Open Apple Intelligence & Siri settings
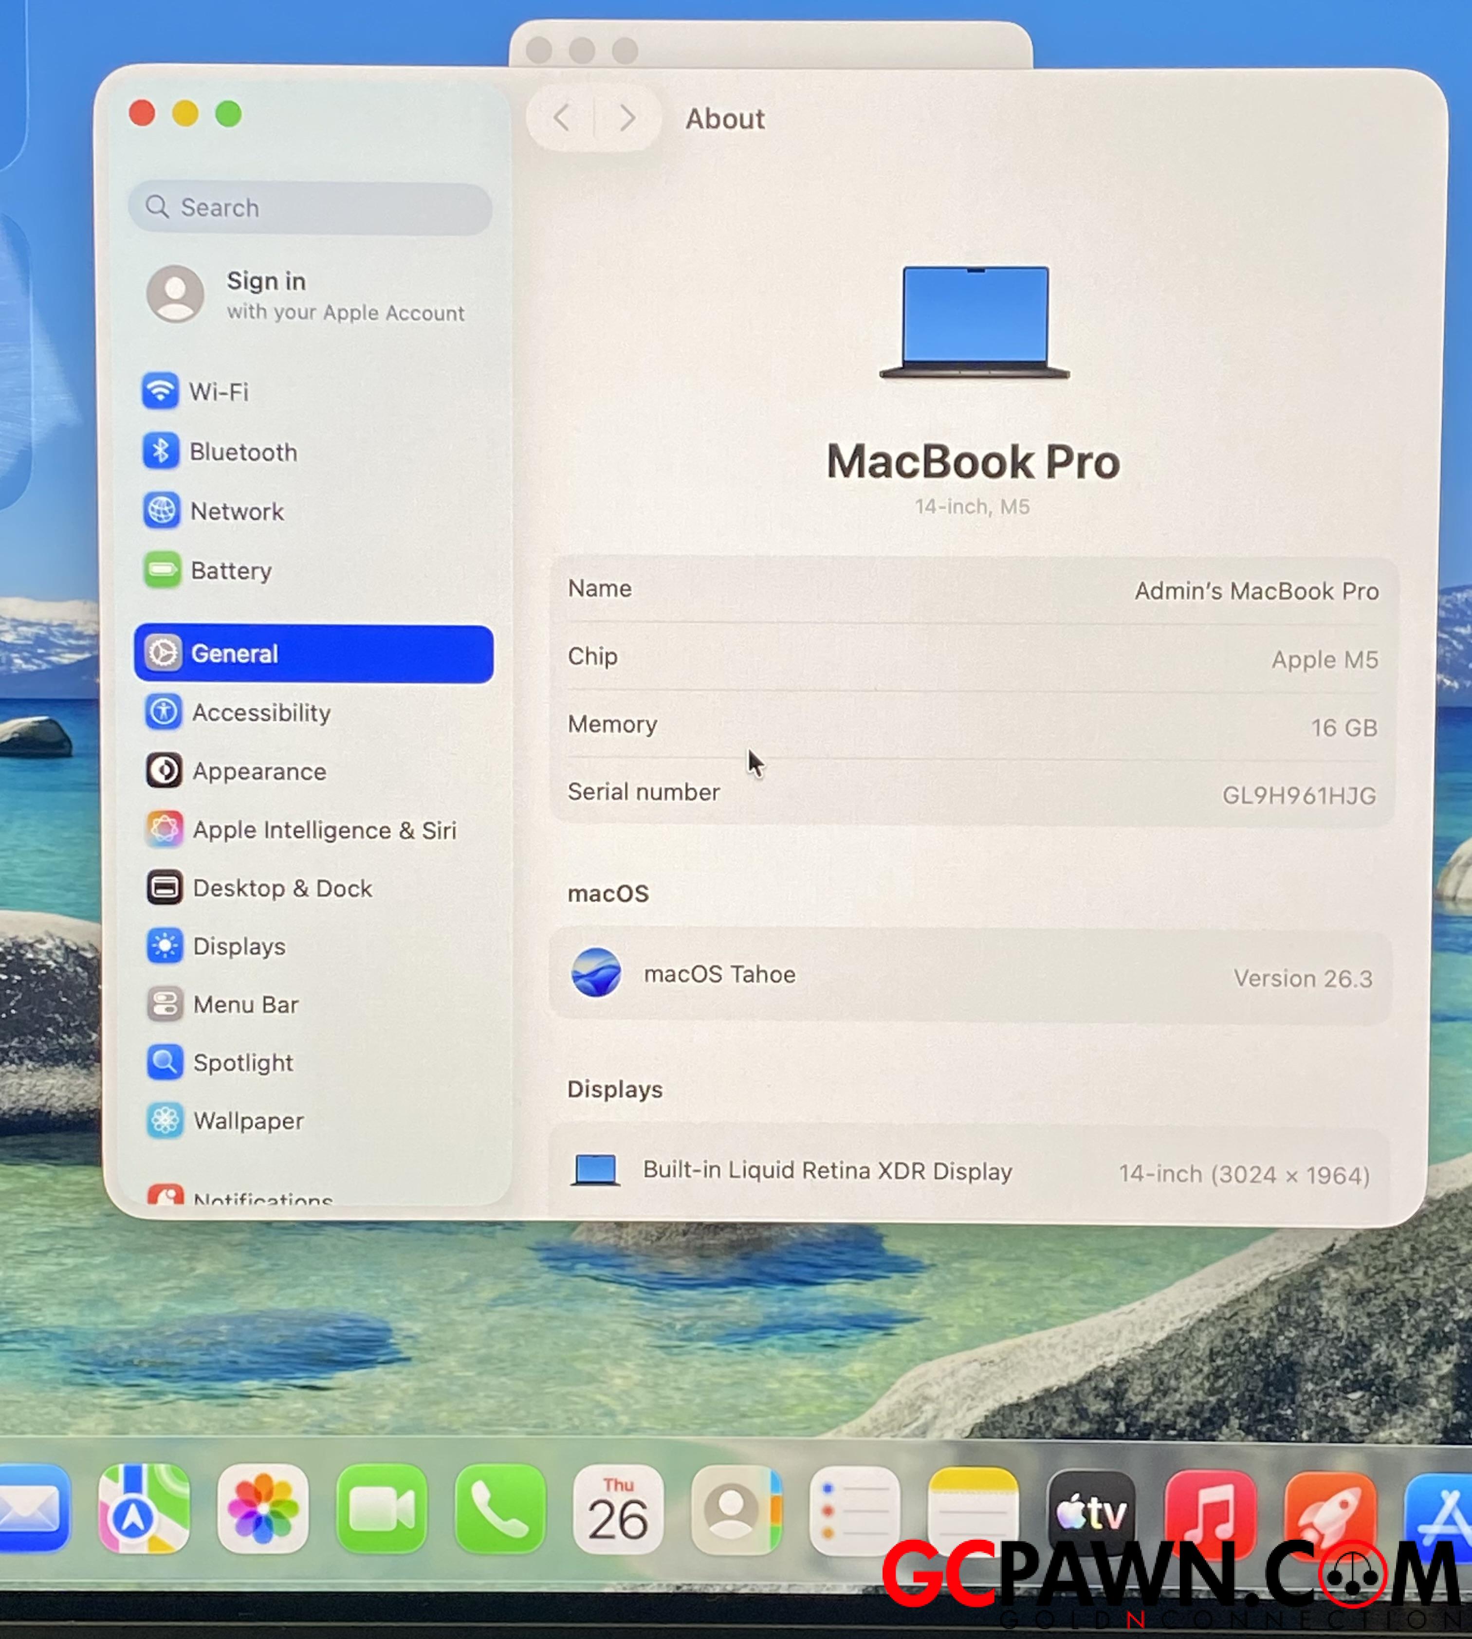Viewport: 1472px width, 1639px height. tap(324, 830)
